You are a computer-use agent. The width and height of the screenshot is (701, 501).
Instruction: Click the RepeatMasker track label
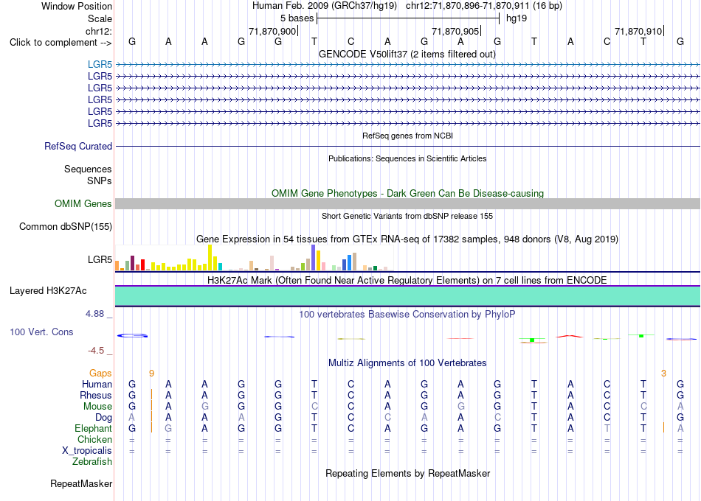click(81, 483)
